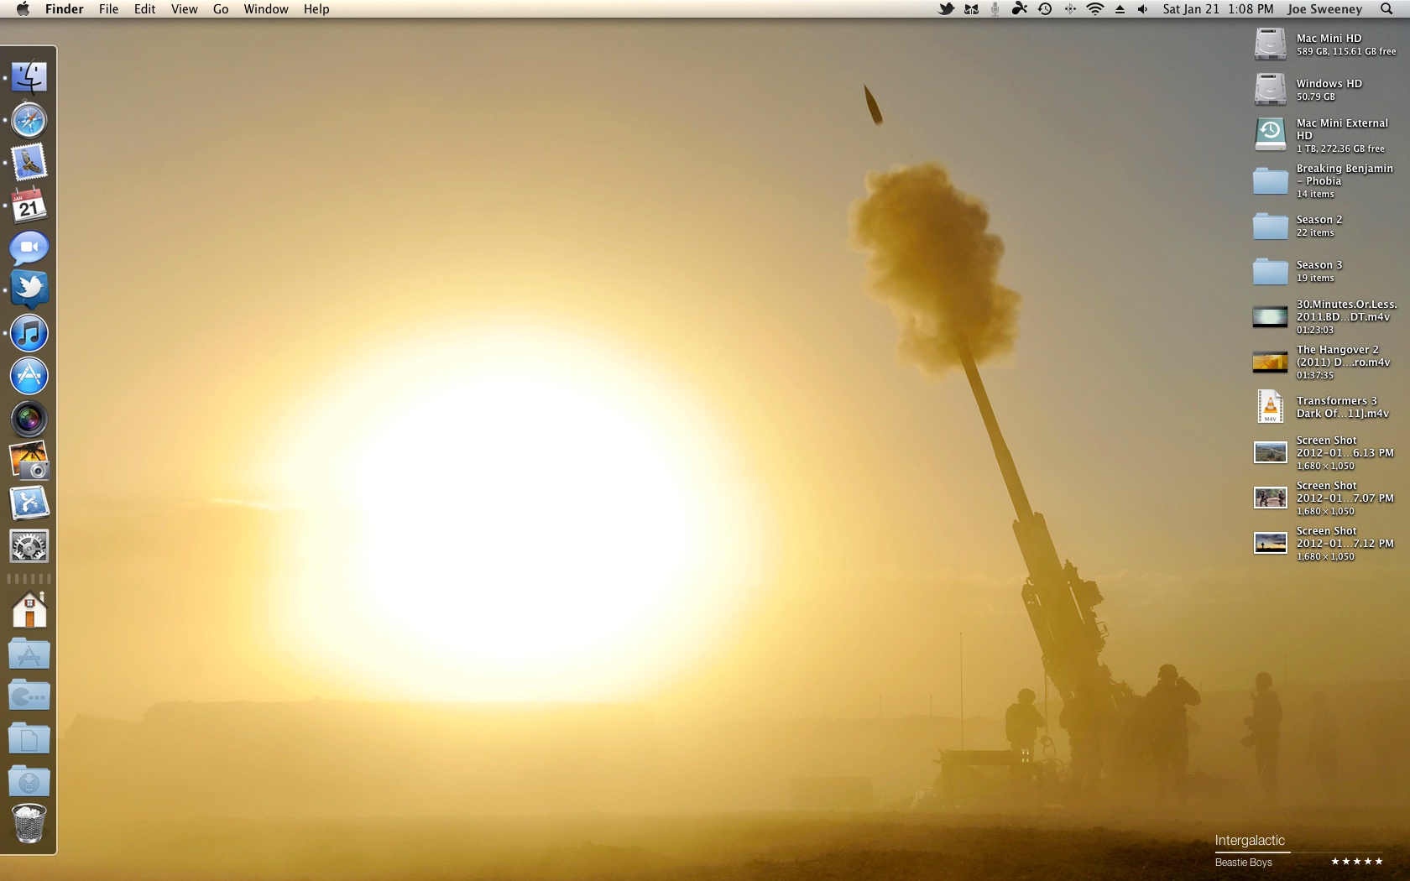This screenshot has height=881, width=1410.
Task: Click the fan-shaped menu bar icon
Action: (x=1020, y=9)
